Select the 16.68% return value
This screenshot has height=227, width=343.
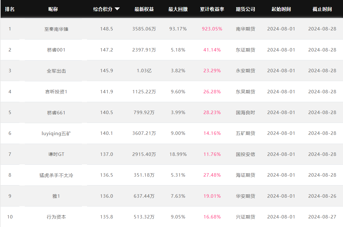pyautogui.click(x=212, y=217)
